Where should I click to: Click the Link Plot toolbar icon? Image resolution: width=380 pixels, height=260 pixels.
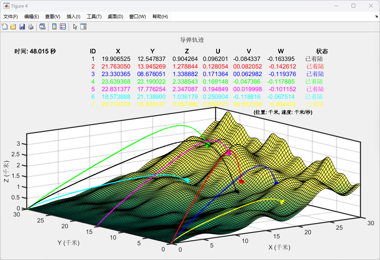click(42, 26)
